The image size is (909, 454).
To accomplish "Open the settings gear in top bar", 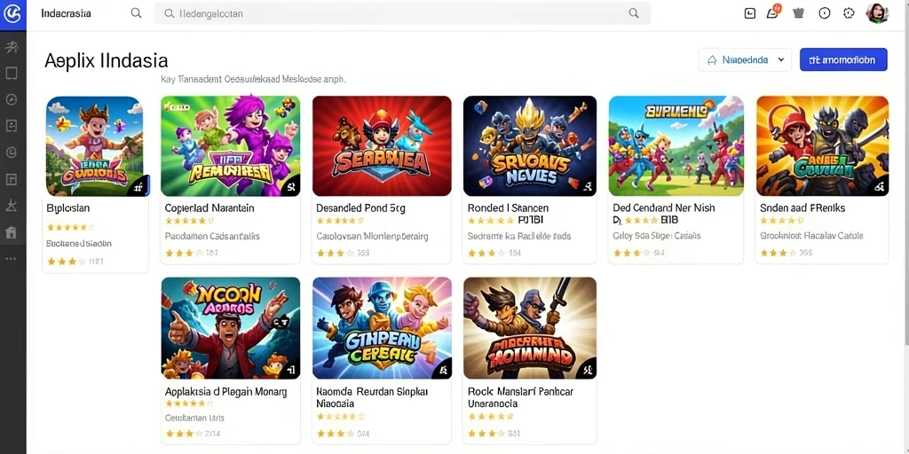I will pos(849,13).
